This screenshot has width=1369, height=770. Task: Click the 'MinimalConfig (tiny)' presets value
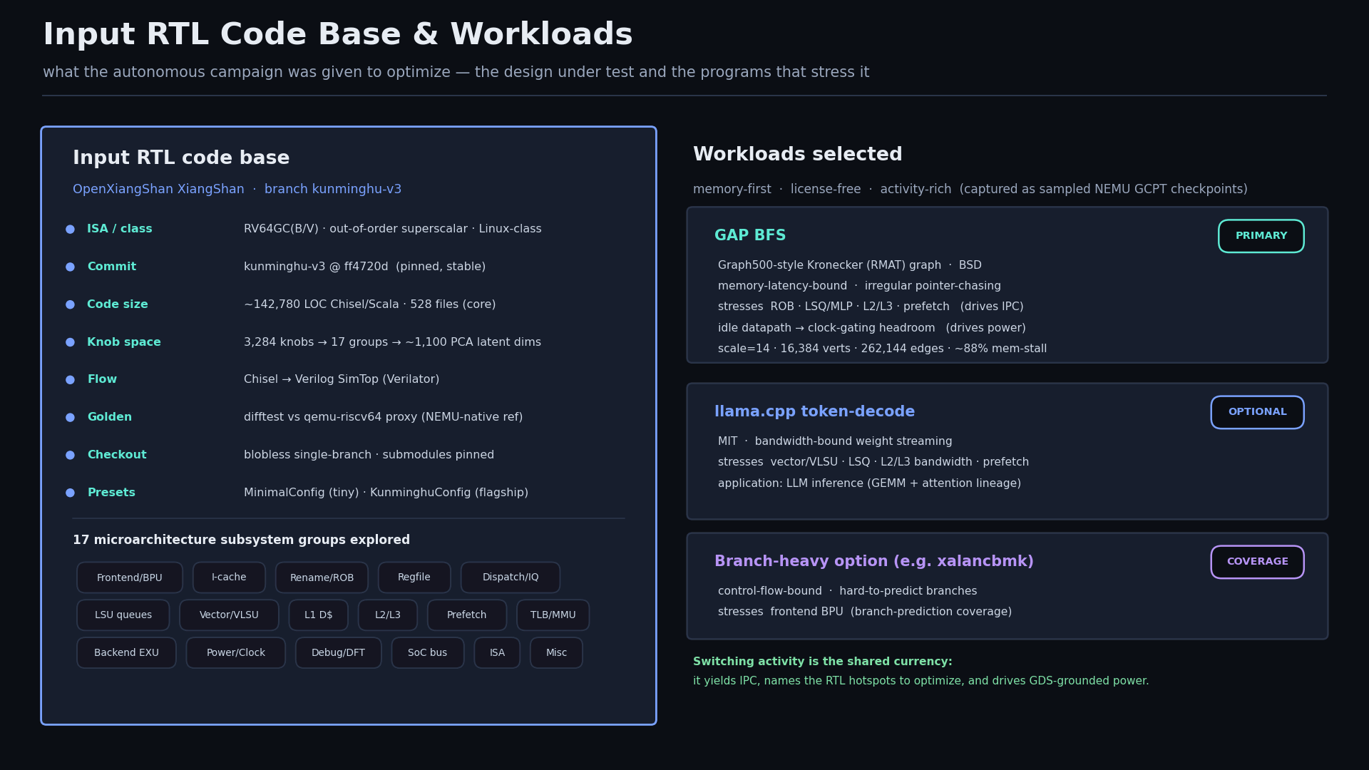302,493
